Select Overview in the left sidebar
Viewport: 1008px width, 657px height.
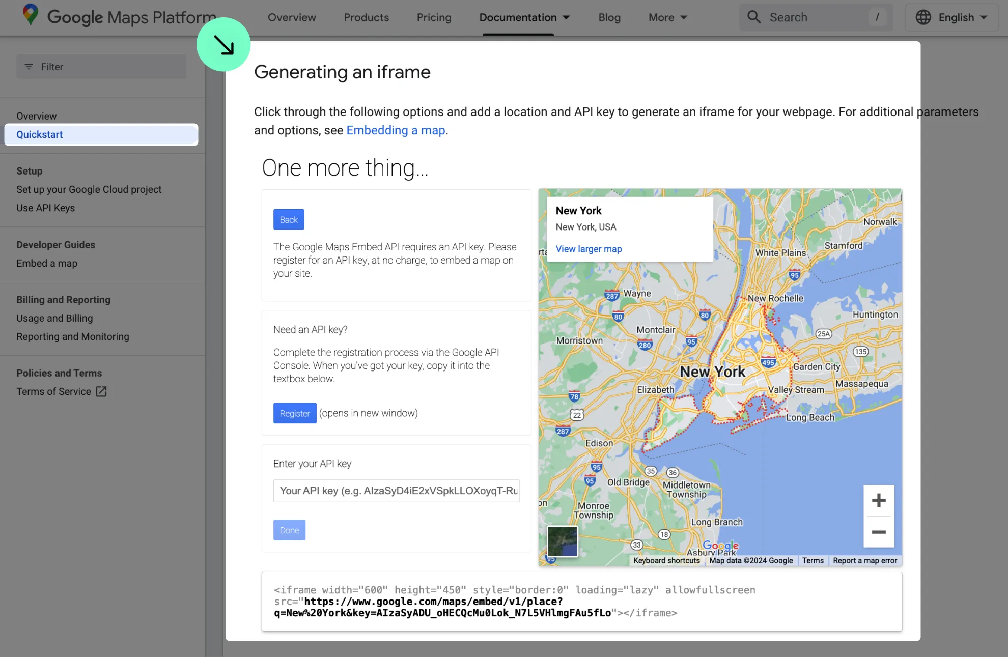(36, 116)
